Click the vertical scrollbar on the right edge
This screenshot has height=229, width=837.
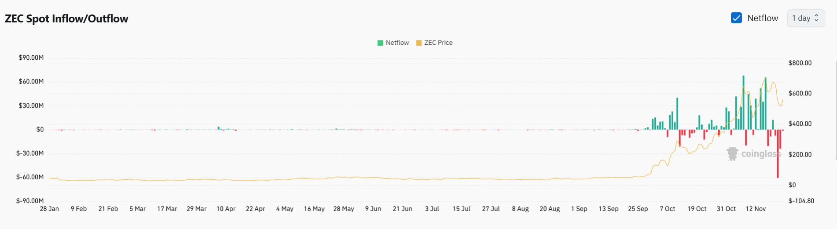coord(835,110)
